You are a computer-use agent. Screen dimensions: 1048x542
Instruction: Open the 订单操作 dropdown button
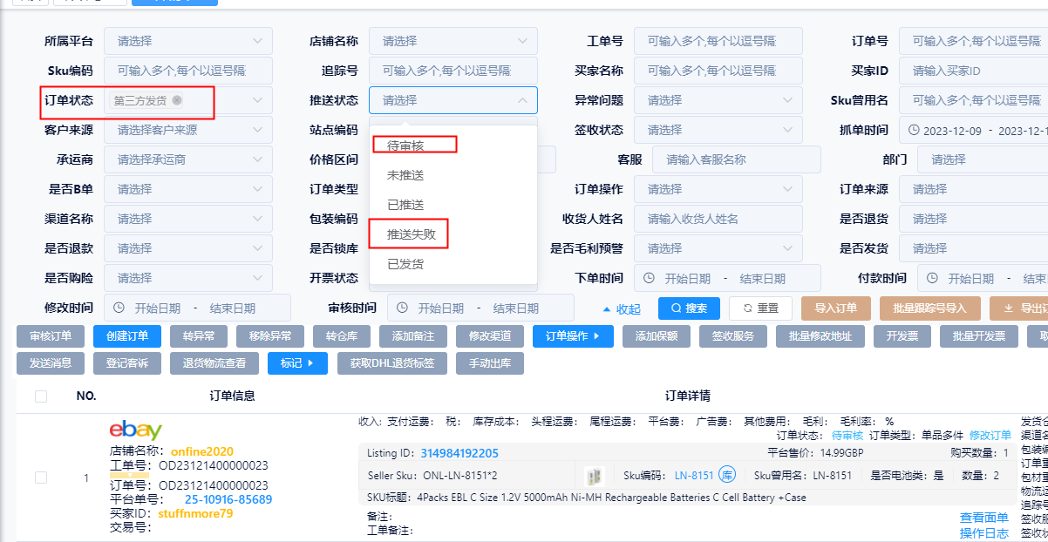[x=573, y=336]
